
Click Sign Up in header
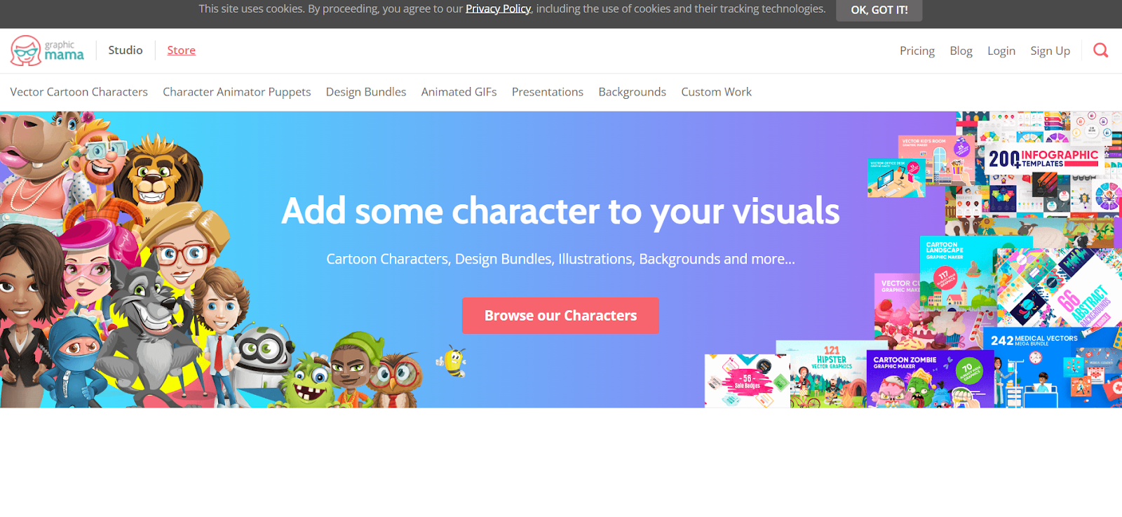1050,51
